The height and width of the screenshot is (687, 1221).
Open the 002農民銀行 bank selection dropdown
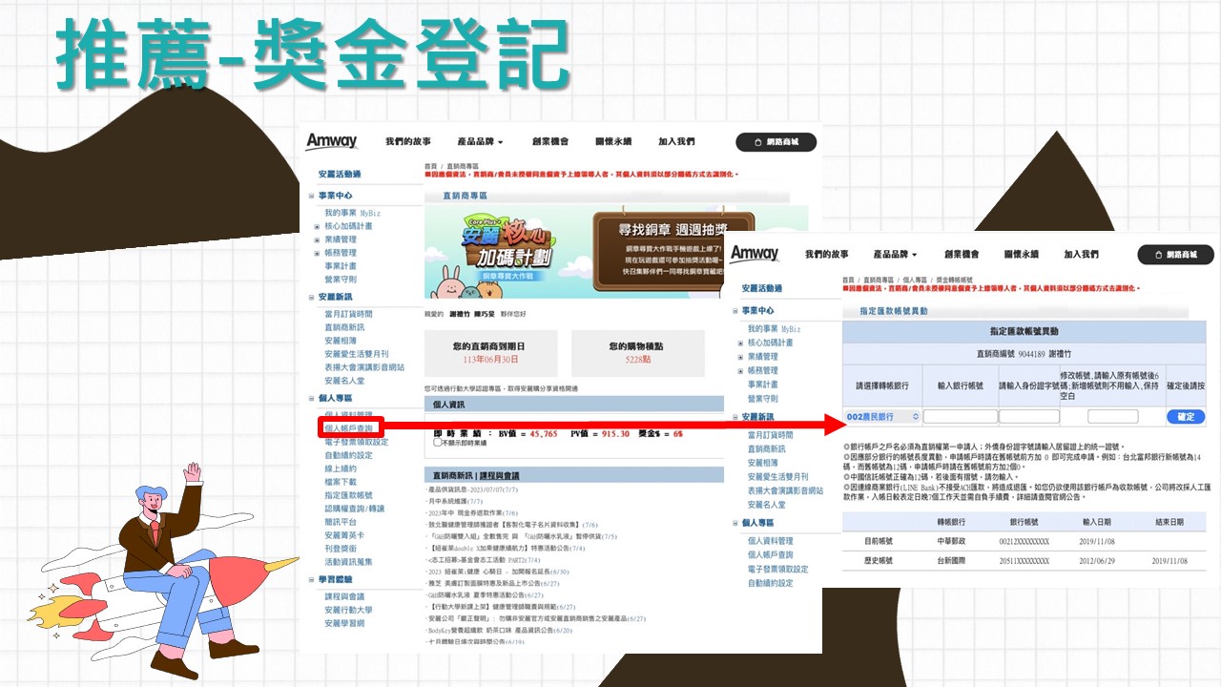pyautogui.click(x=882, y=417)
